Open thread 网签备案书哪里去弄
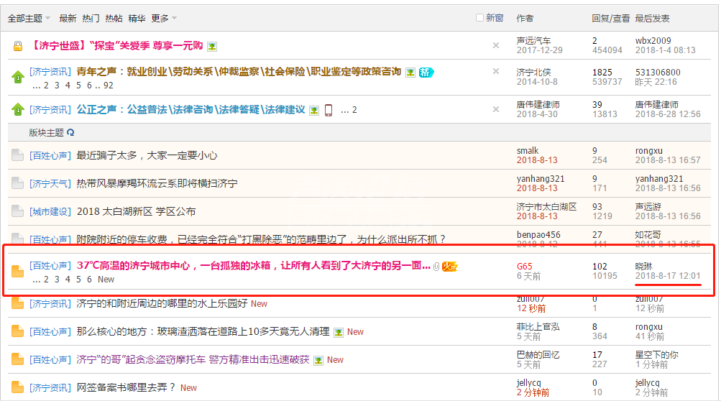This screenshot has height=401, width=721. click(126, 387)
